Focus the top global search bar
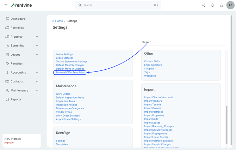The image size is (236, 150). [x=118, y=5]
